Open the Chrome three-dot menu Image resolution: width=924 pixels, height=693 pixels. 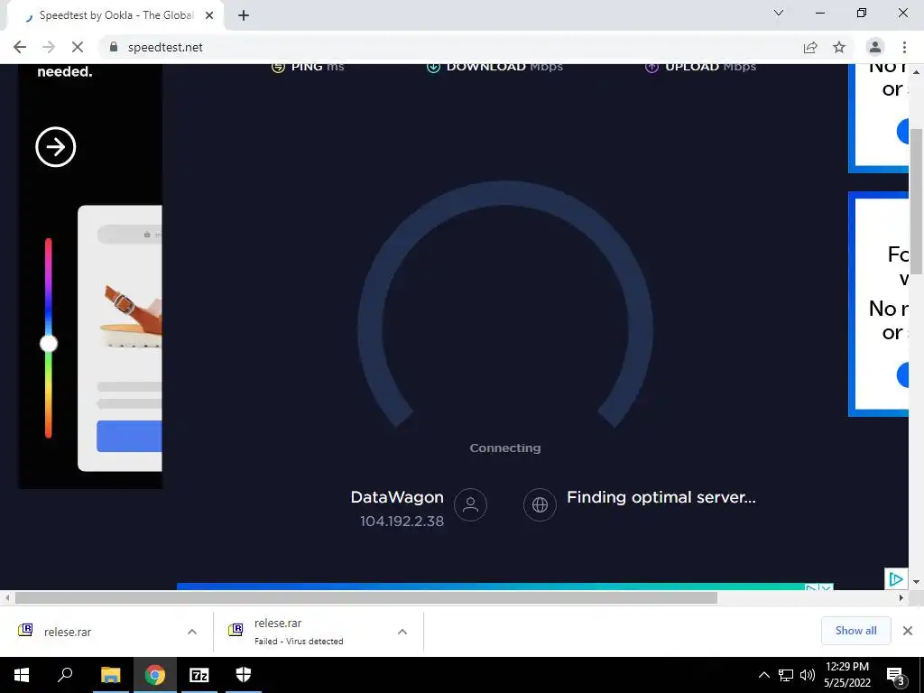[904, 47]
